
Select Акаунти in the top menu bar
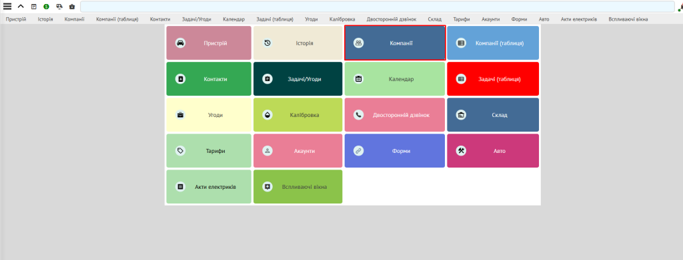[x=491, y=19]
